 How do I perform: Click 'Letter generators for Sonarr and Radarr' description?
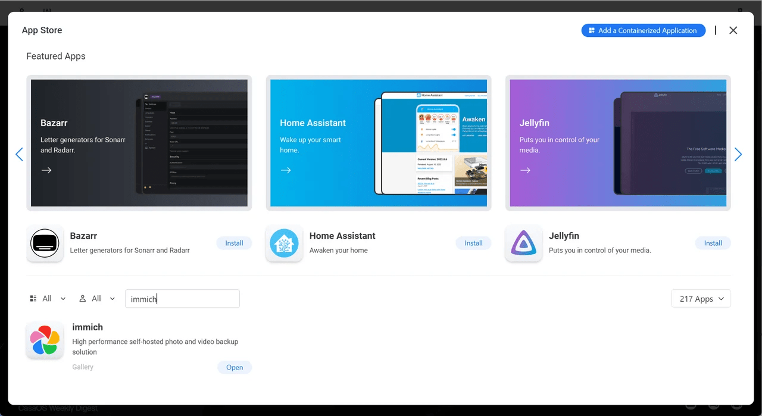pyautogui.click(x=130, y=251)
